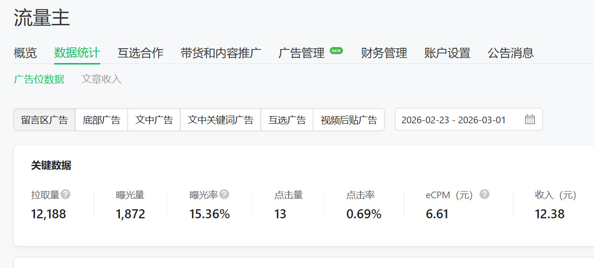Click the 拉取量 value 12,188
The width and height of the screenshot is (594, 268).
click(48, 214)
